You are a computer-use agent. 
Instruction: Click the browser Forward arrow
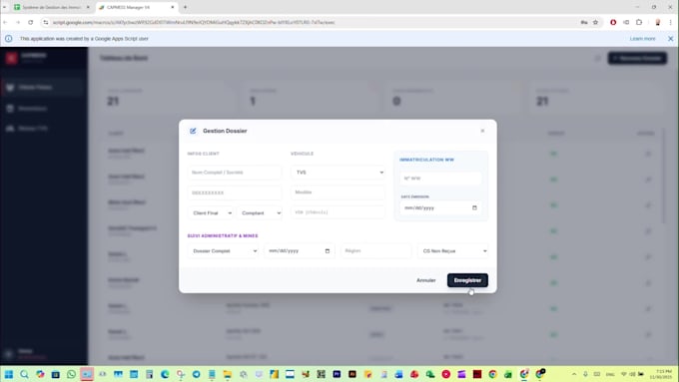pos(18,22)
